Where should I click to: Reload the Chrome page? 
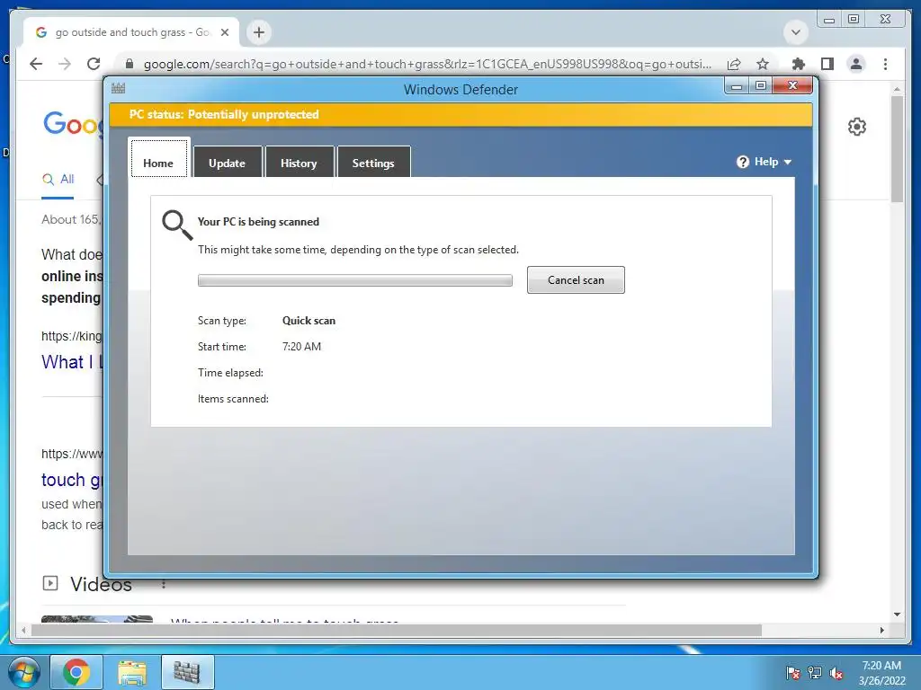pyautogui.click(x=94, y=64)
